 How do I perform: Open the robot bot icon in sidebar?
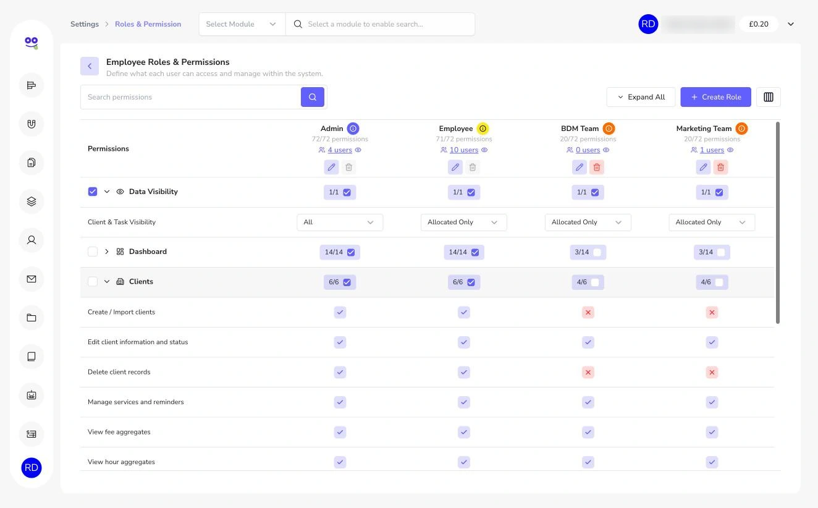coord(32,395)
